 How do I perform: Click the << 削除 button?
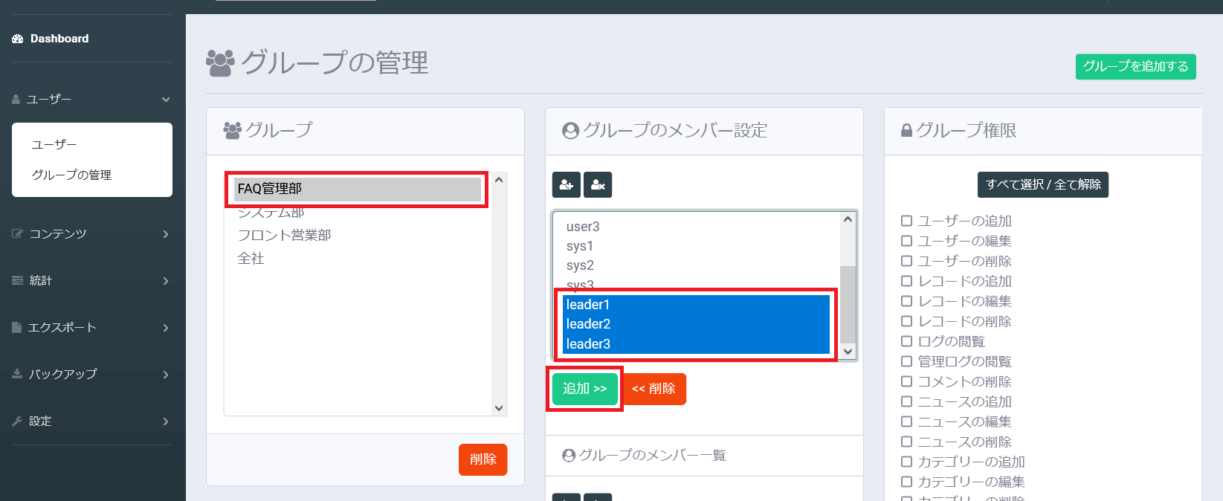(654, 389)
